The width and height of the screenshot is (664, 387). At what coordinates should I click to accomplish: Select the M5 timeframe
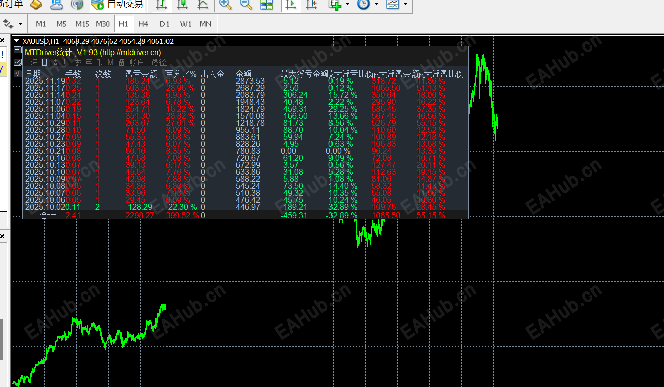(61, 24)
